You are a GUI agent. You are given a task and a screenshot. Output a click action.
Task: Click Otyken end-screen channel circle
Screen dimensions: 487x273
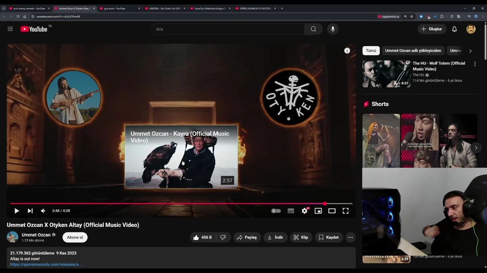click(x=290, y=97)
